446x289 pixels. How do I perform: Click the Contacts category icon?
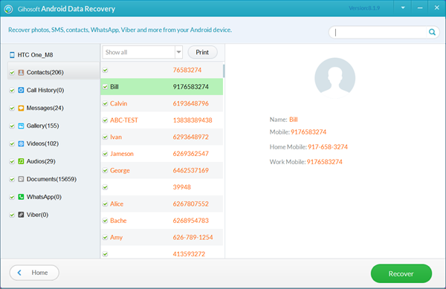pyautogui.click(x=21, y=73)
